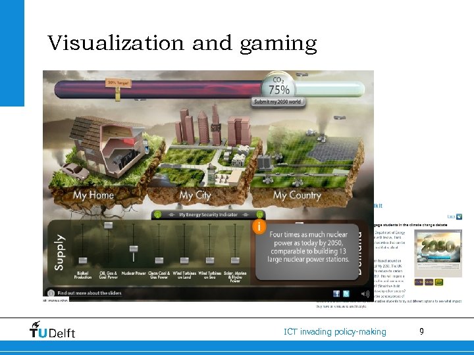This screenshot has width=474, height=355.
Task: Click the Twitter share icon
Action: (346, 293)
